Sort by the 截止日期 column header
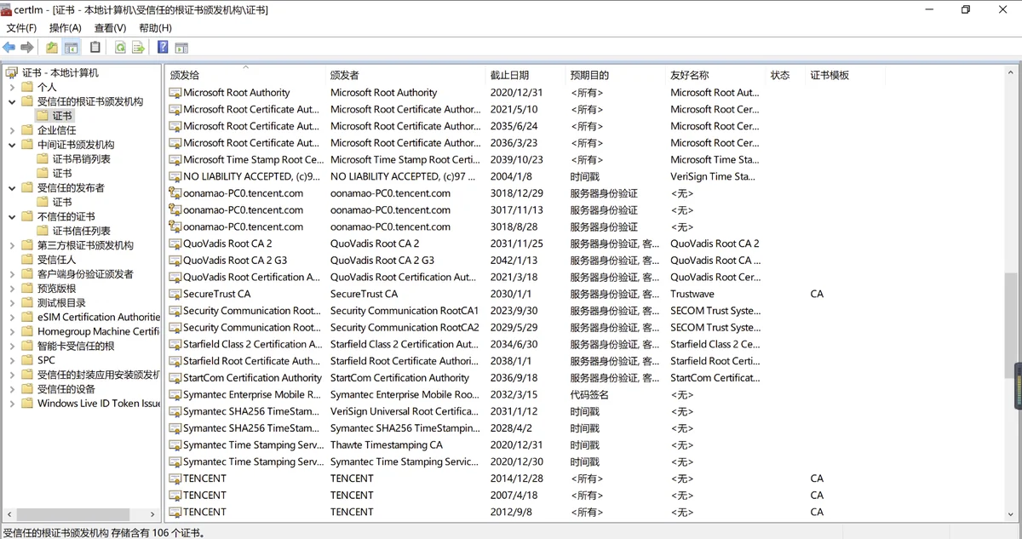The height and width of the screenshot is (539, 1022). (x=525, y=75)
